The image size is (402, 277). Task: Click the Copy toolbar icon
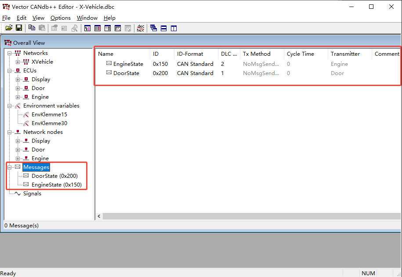click(x=32, y=28)
